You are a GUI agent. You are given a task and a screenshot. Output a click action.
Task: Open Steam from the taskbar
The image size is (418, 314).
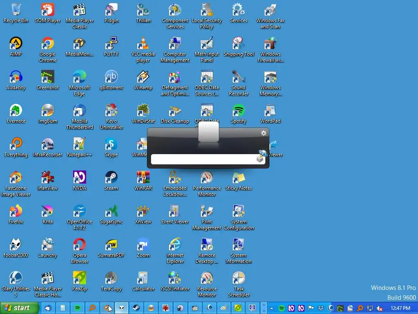click(x=136, y=308)
